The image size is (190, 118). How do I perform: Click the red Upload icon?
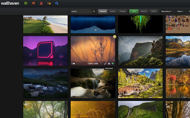41,3
